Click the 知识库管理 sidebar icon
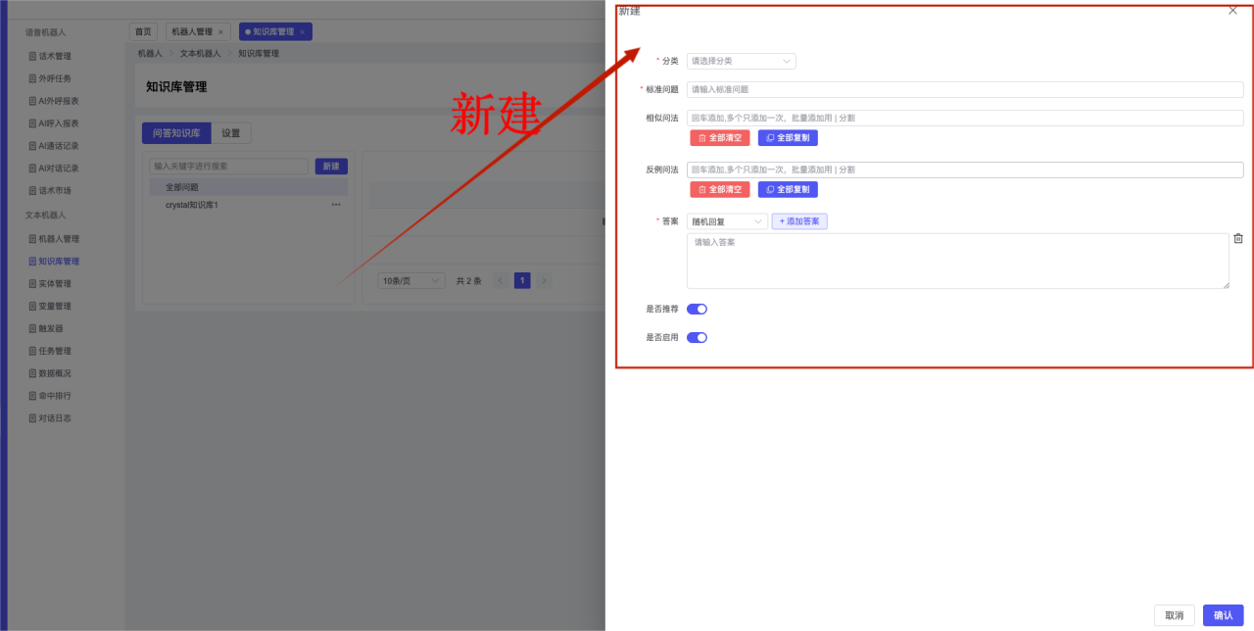The width and height of the screenshot is (1254, 631). [x=32, y=262]
